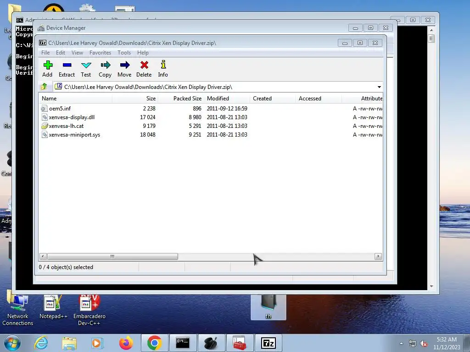The height and width of the screenshot is (352, 470).
Task: Click the Extract toolbar icon
Action: pos(67,65)
